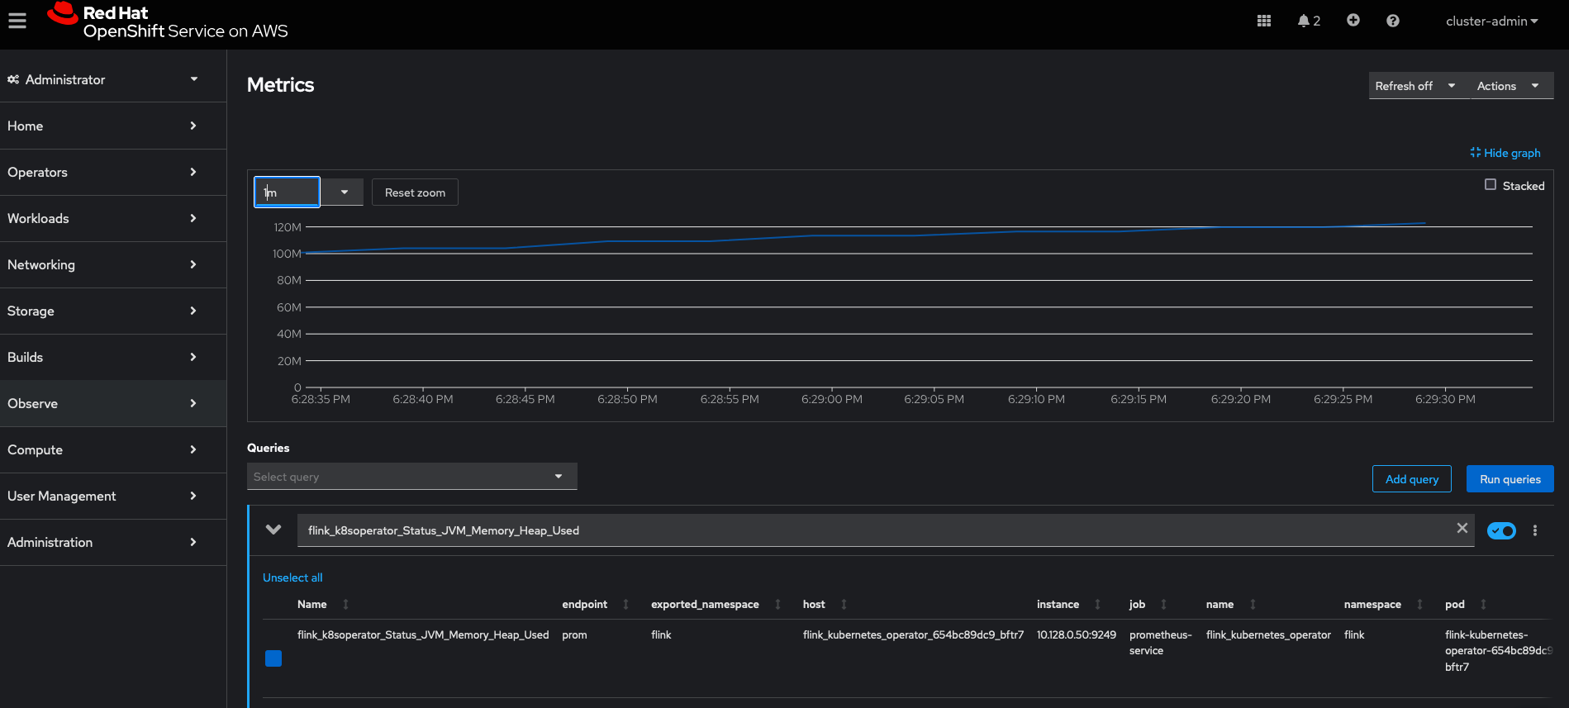The height and width of the screenshot is (708, 1569).
Task: Open the hamburger navigation menu
Action: click(17, 21)
